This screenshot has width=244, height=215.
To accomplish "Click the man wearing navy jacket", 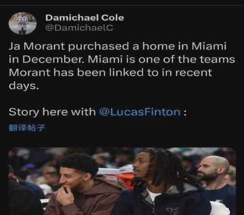I will tap(161, 182).
